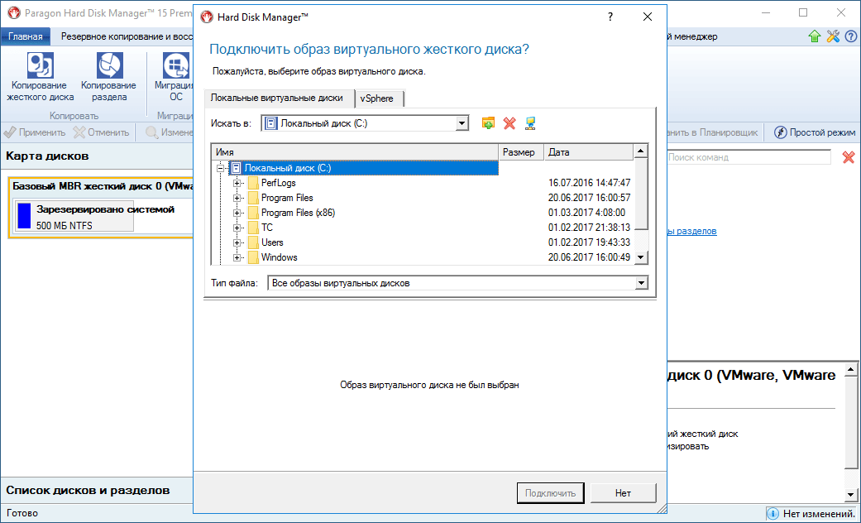Open the settings tools icon in main window

[x=833, y=36]
